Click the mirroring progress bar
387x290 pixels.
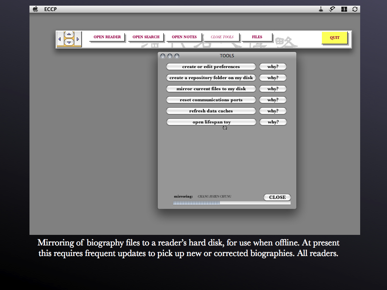click(232, 203)
